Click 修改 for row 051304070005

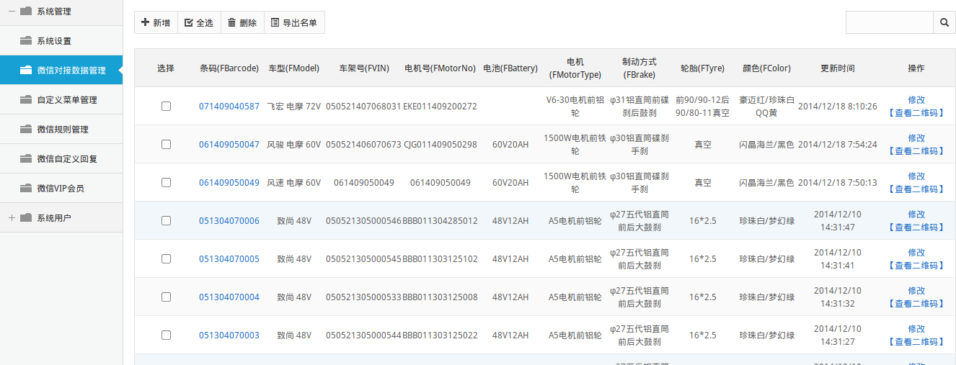[x=916, y=253]
